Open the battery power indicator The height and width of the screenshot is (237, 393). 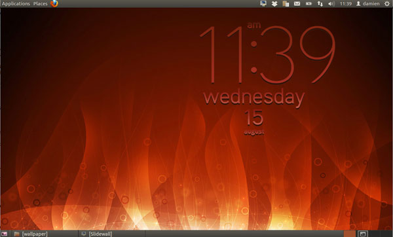pyautogui.click(x=309, y=3)
